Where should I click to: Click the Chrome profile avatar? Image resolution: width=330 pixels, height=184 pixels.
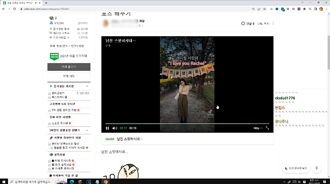321,9
